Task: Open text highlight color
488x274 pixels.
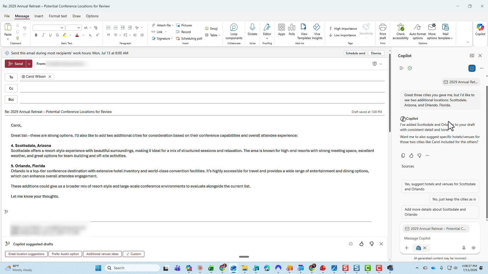Action: [x=64, y=35]
